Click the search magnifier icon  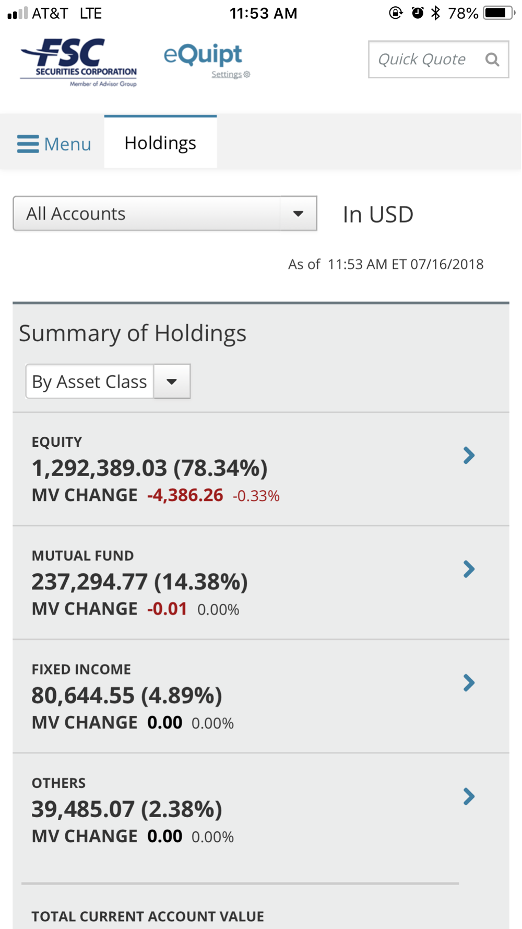(x=492, y=60)
